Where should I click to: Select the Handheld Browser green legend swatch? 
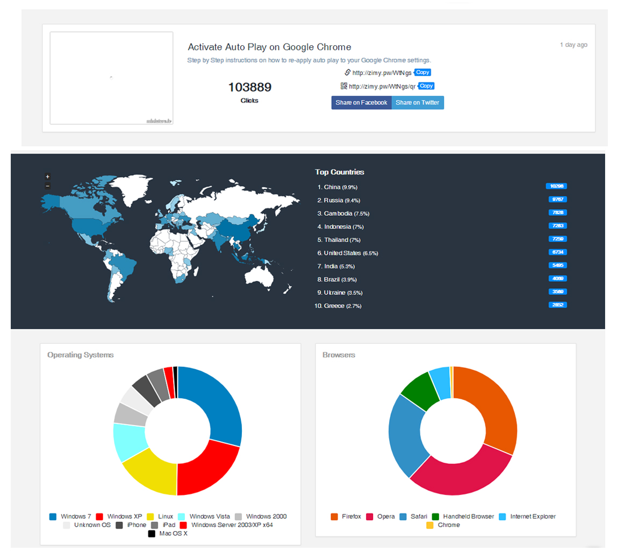435,517
